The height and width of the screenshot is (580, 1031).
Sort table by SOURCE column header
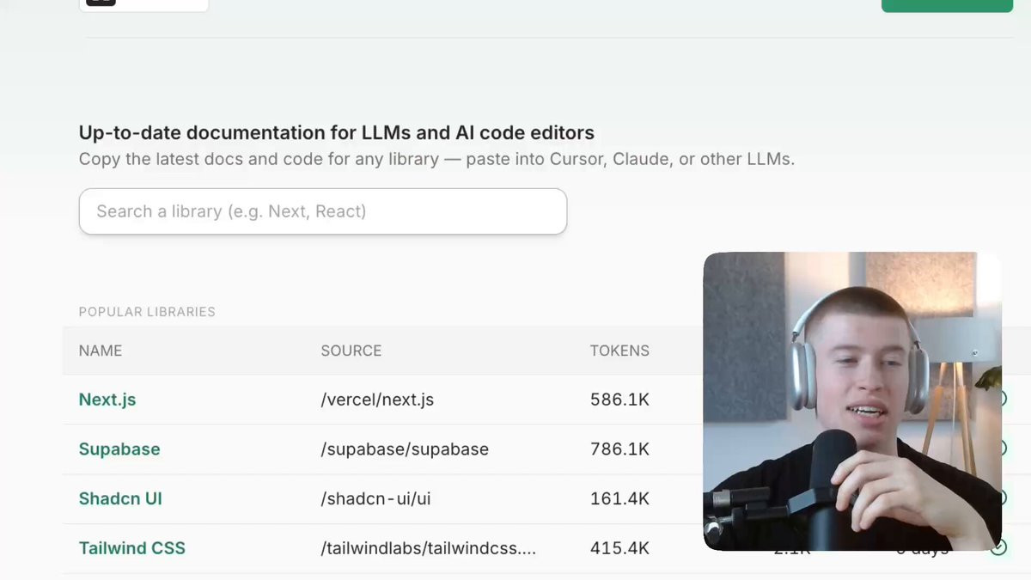pyautogui.click(x=351, y=351)
